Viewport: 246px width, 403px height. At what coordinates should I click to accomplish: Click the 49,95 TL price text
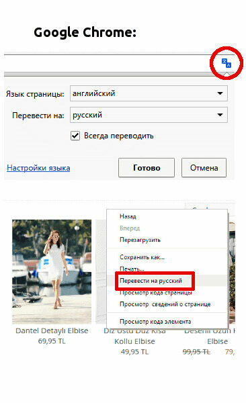pyautogui.click(x=134, y=351)
